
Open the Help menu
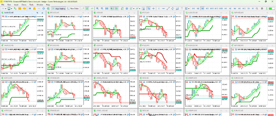click(x=48, y=5)
